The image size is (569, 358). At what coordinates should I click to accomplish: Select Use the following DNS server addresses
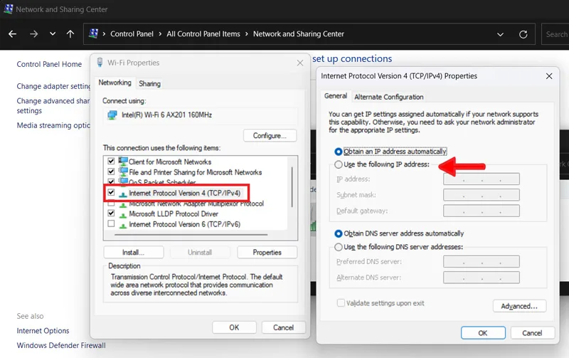(339, 247)
